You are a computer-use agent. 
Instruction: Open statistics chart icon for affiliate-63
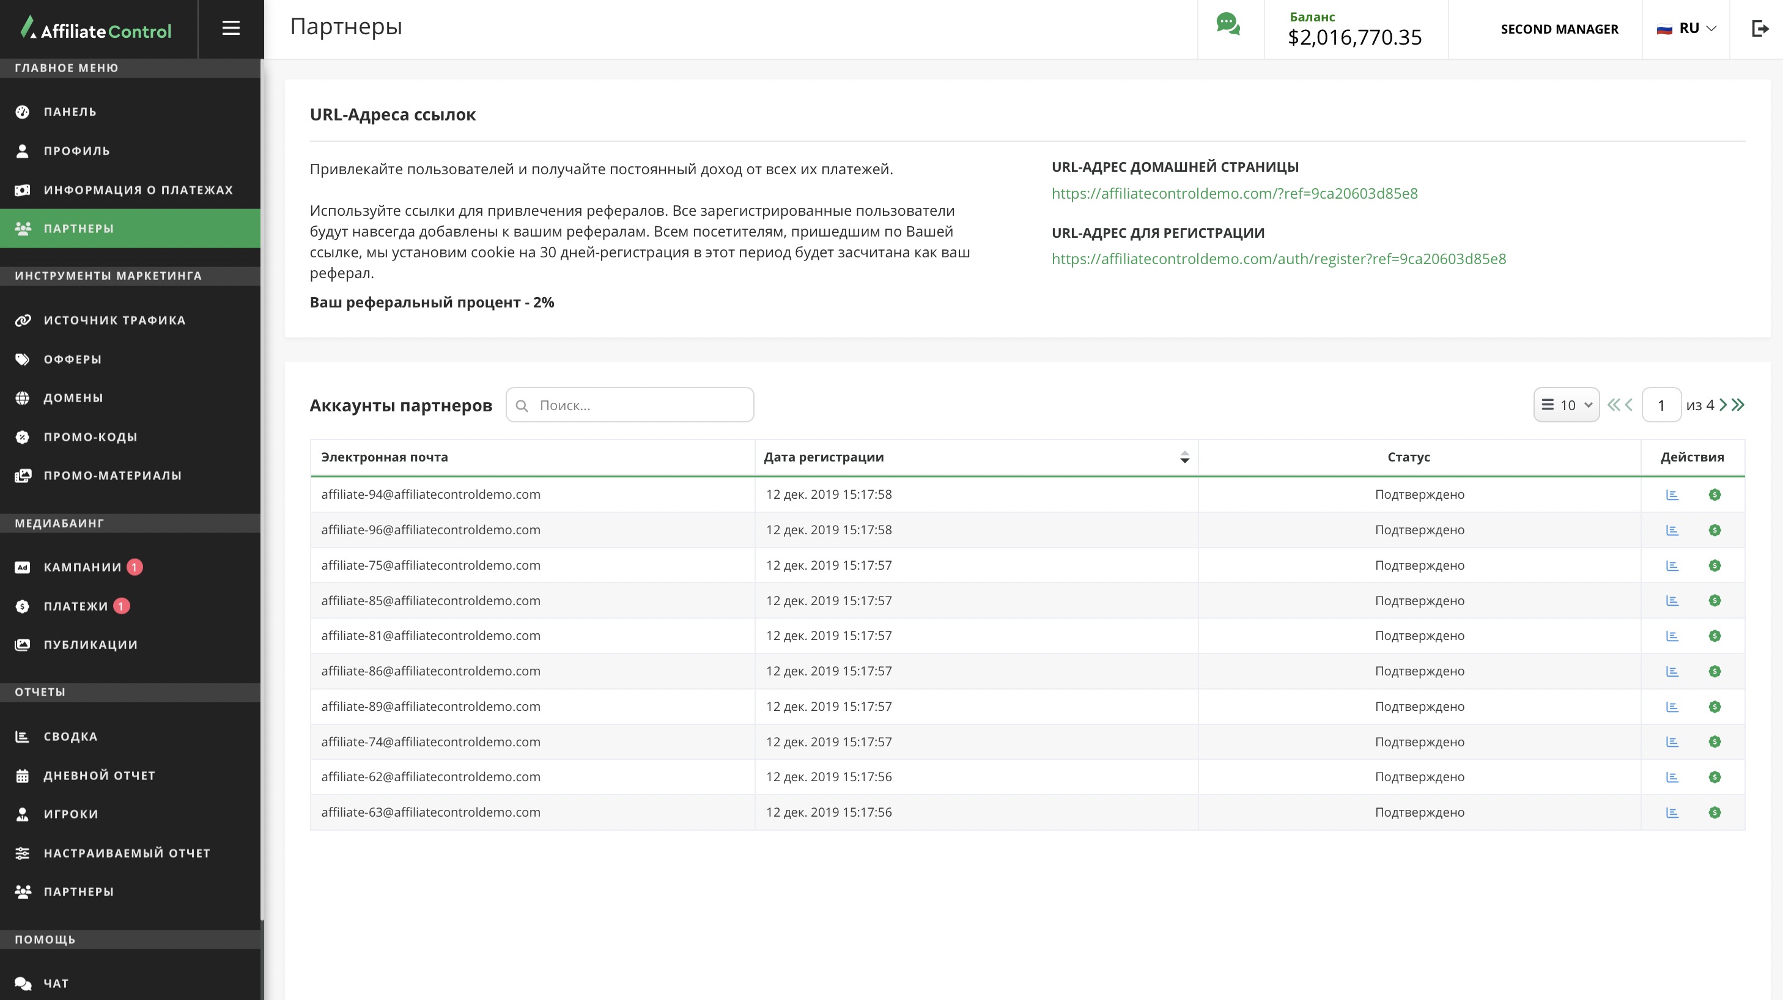(1672, 812)
